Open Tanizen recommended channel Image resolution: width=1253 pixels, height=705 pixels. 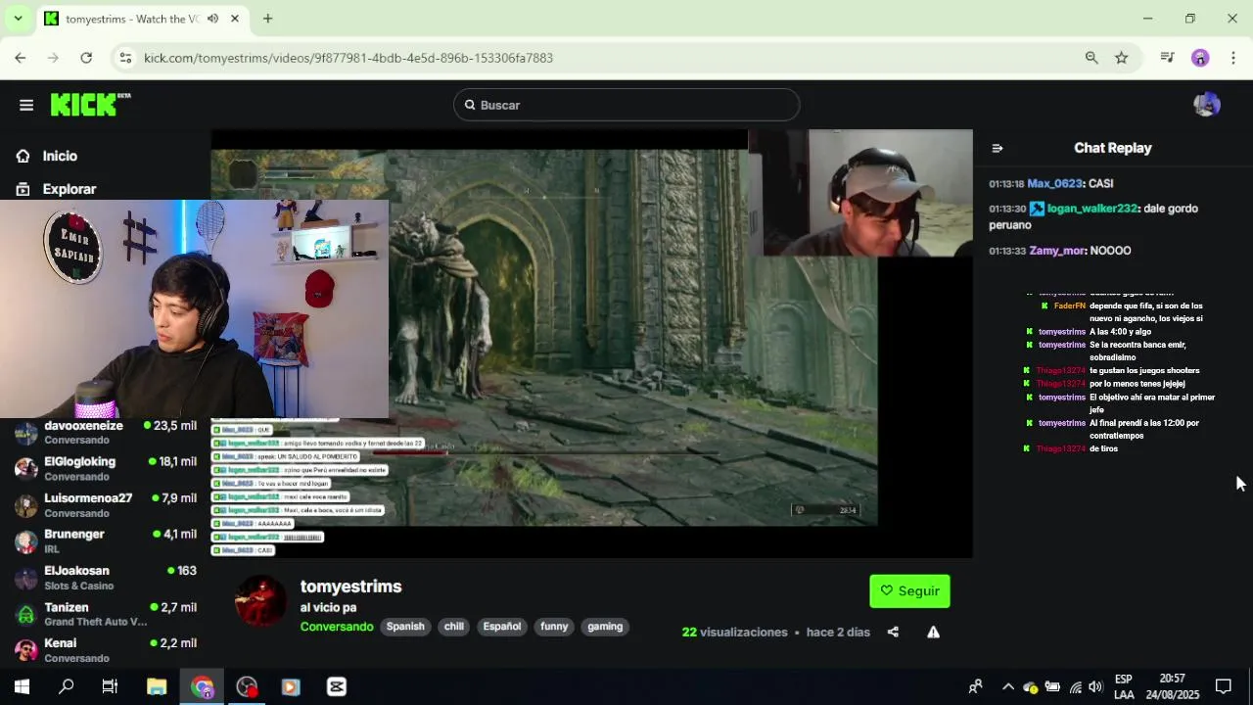click(x=106, y=614)
